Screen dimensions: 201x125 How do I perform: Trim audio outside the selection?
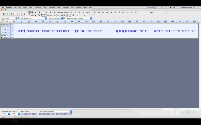pos(48,15)
